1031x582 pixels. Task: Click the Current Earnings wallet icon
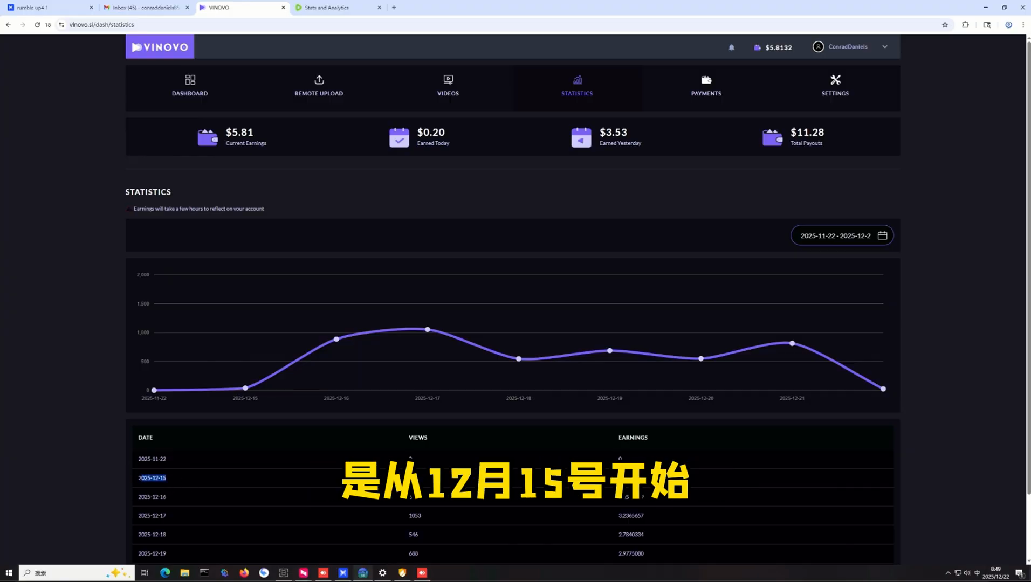(x=208, y=137)
